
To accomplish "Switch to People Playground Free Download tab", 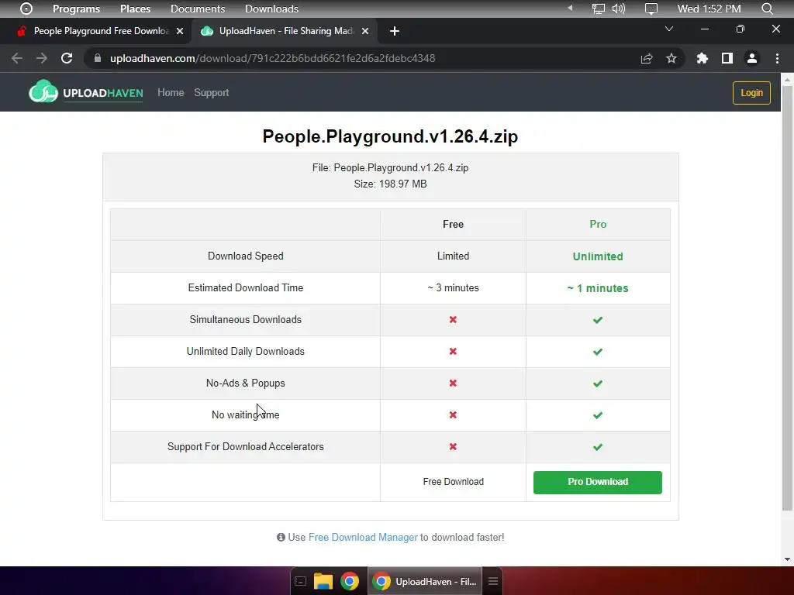I will coord(95,31).
